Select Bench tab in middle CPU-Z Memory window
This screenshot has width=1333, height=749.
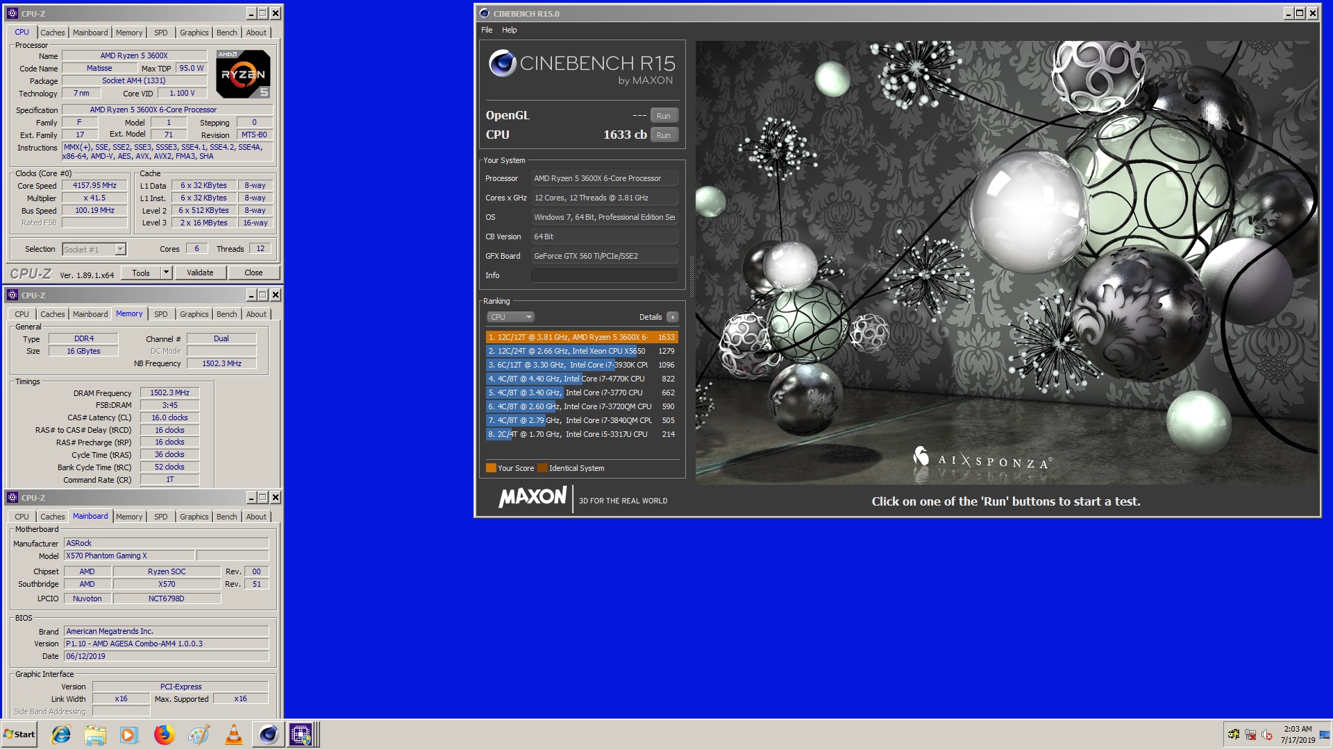pos(226,314)
